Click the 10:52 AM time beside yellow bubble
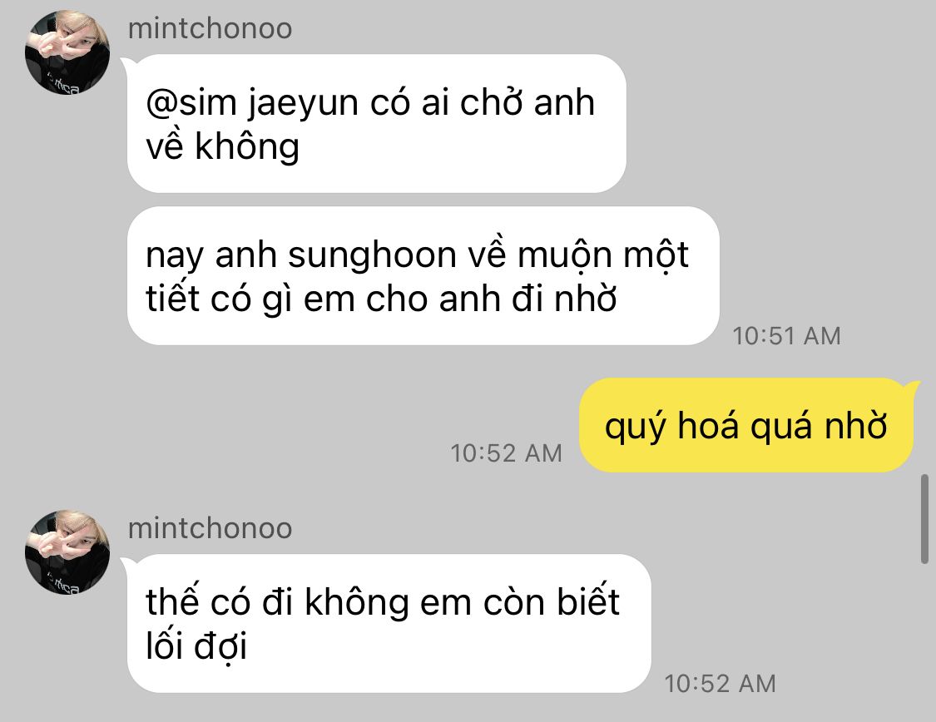This screenshot has height=722, width=936. [x=506, y=453]
